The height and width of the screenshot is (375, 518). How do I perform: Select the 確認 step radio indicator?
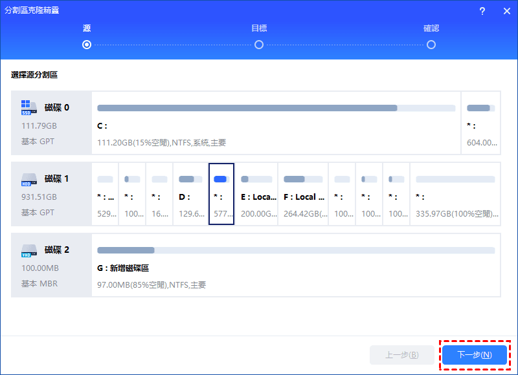(431, 45)
